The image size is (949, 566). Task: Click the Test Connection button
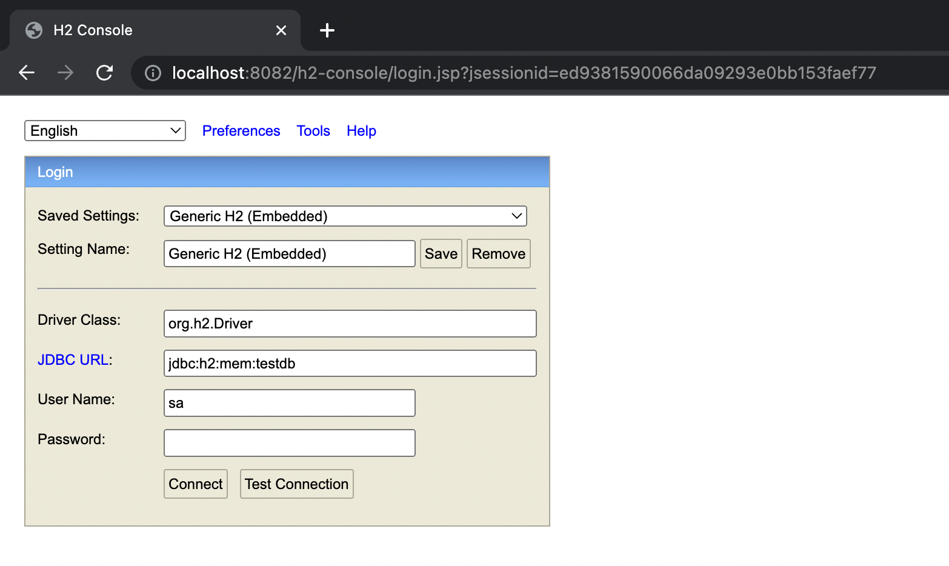pos(297,484)
